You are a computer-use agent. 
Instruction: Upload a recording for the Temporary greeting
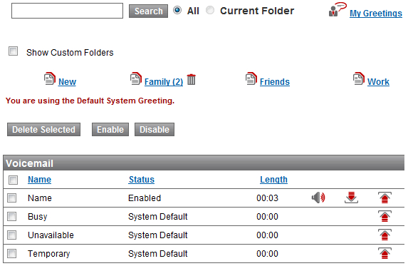pos(385,253)
